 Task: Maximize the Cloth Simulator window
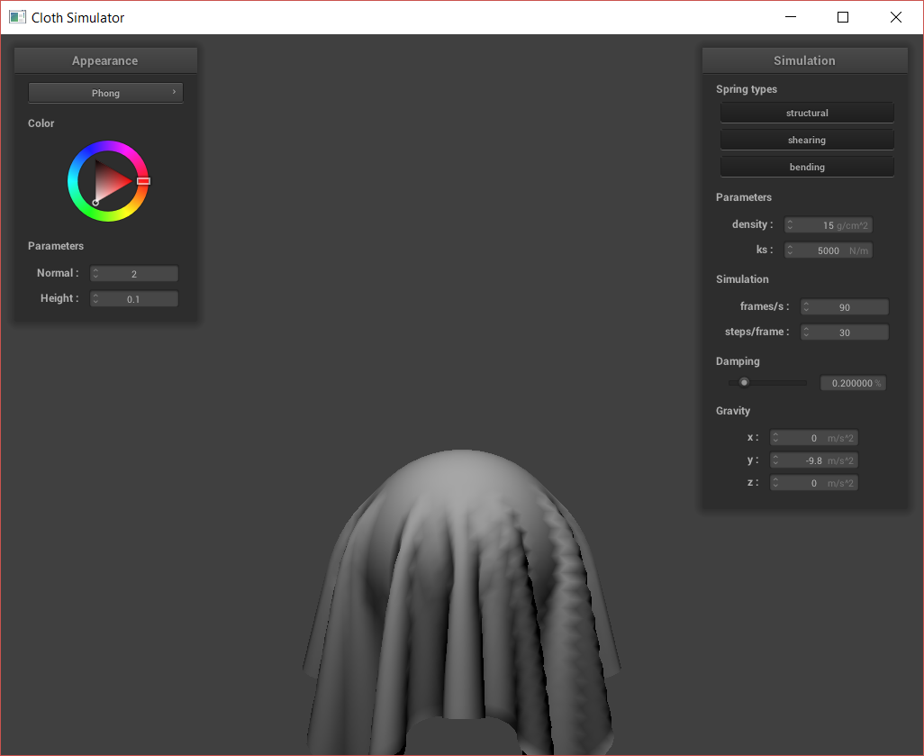tap(843, 17)
